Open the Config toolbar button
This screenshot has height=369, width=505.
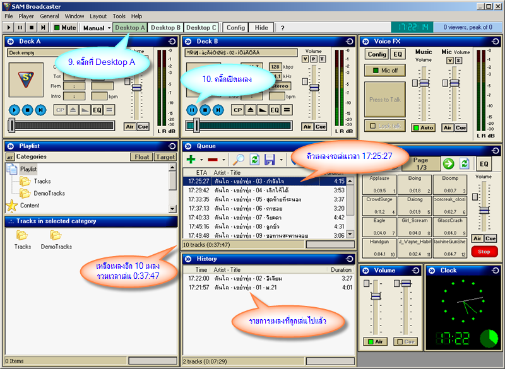pyautogui.click(x=235, y=28)
